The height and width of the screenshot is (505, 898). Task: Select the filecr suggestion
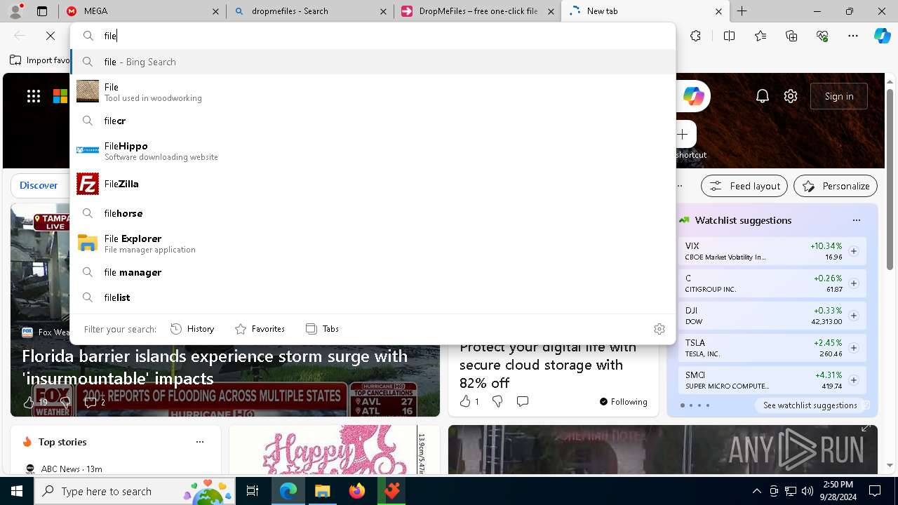(373, 121)
